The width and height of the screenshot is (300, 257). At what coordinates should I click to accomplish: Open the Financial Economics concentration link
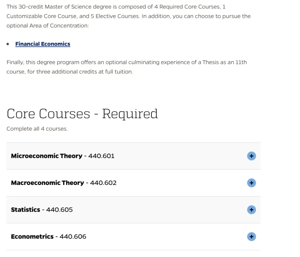pyautogui.click(x=42, y=44)
